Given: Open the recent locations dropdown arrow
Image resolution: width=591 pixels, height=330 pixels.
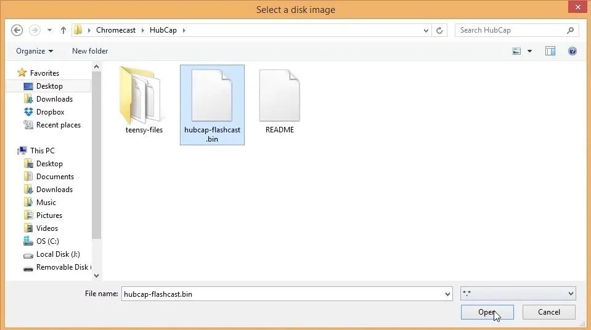Looking at the screenshot, I should click(x=49, y=30).
